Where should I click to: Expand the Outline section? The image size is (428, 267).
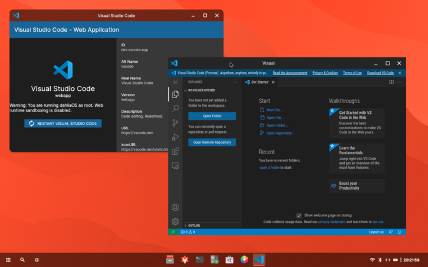pos(194,226)
